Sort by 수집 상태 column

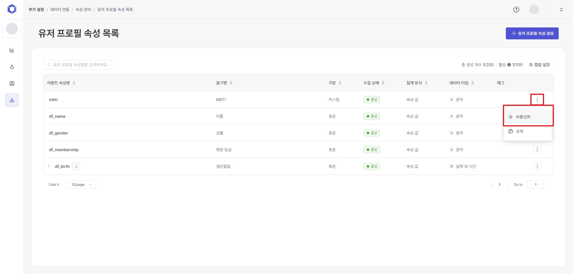click(383, 83)
